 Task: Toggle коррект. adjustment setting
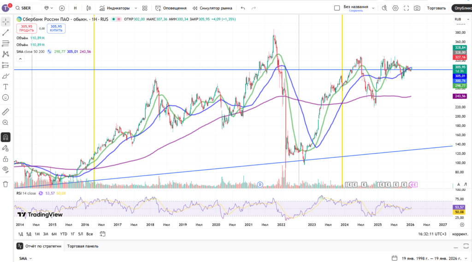[460, 234]
